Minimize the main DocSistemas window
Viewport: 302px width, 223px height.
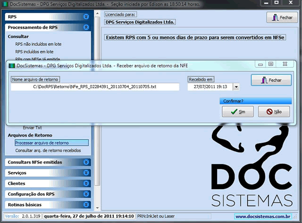[266, 3]
